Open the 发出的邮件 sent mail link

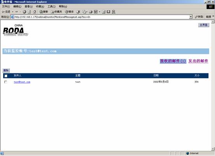(198, 61)
